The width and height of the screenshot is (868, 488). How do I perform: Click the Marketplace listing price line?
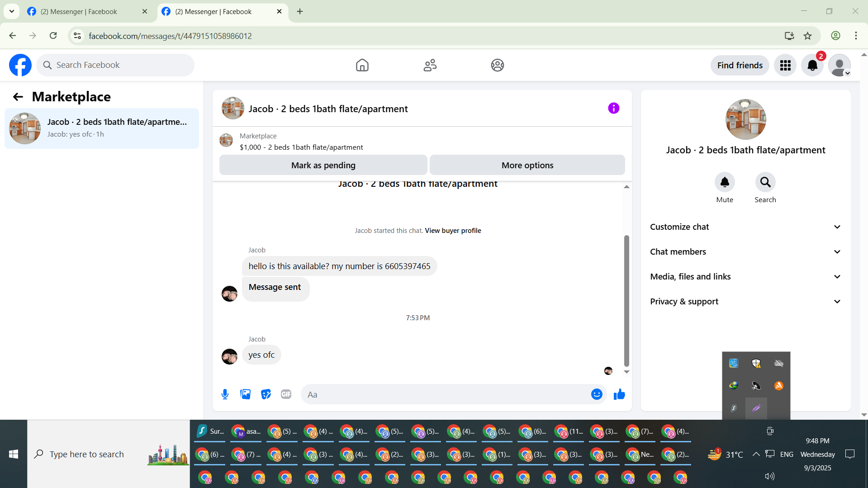(x=301, y=147)
